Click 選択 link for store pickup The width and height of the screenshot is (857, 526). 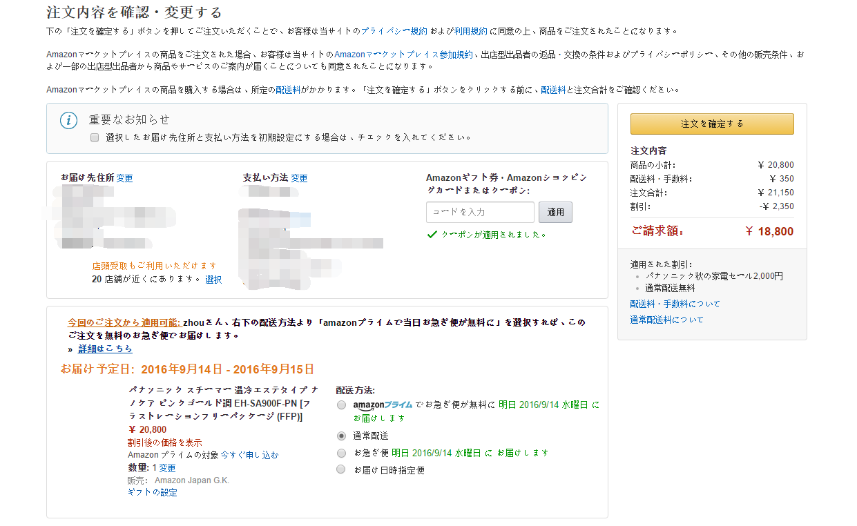coord(213,280)
